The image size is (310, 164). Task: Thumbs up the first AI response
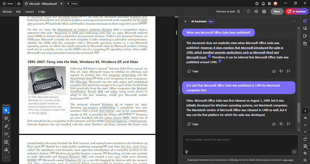coord(274,71)
